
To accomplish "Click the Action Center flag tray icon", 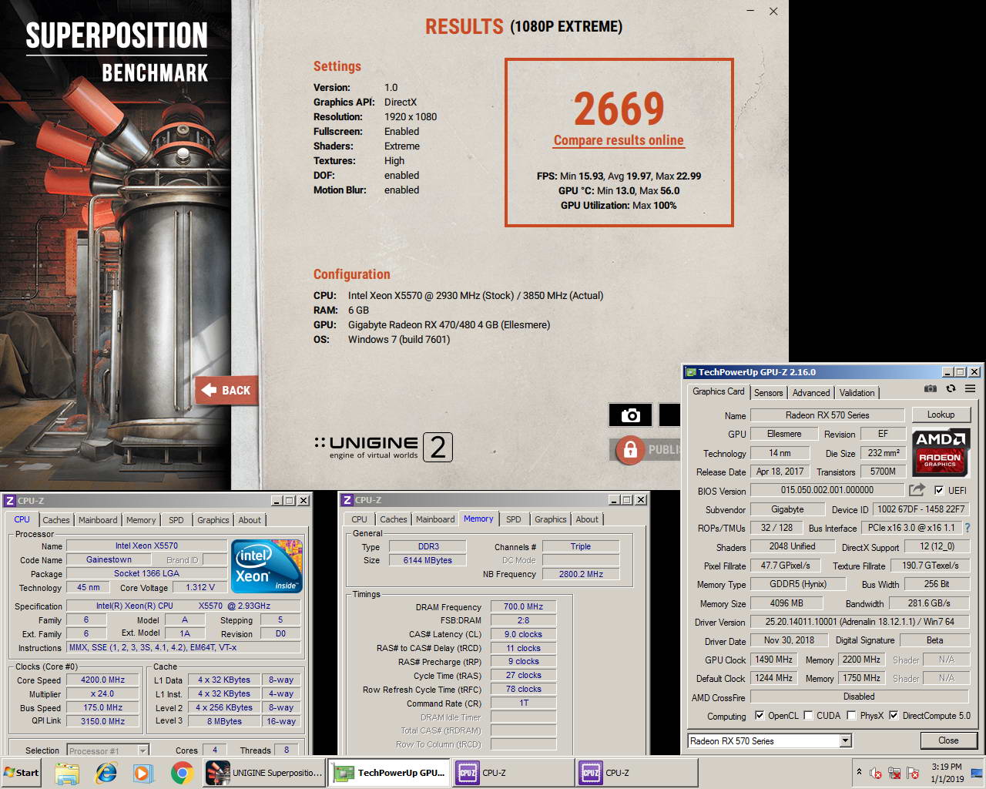I will (x=913, y=773).
